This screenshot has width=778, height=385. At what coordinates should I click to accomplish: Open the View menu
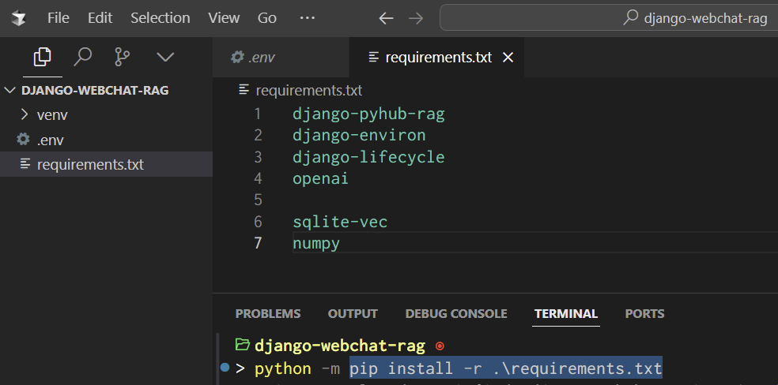pyautogui.click(x=224, y=18)
